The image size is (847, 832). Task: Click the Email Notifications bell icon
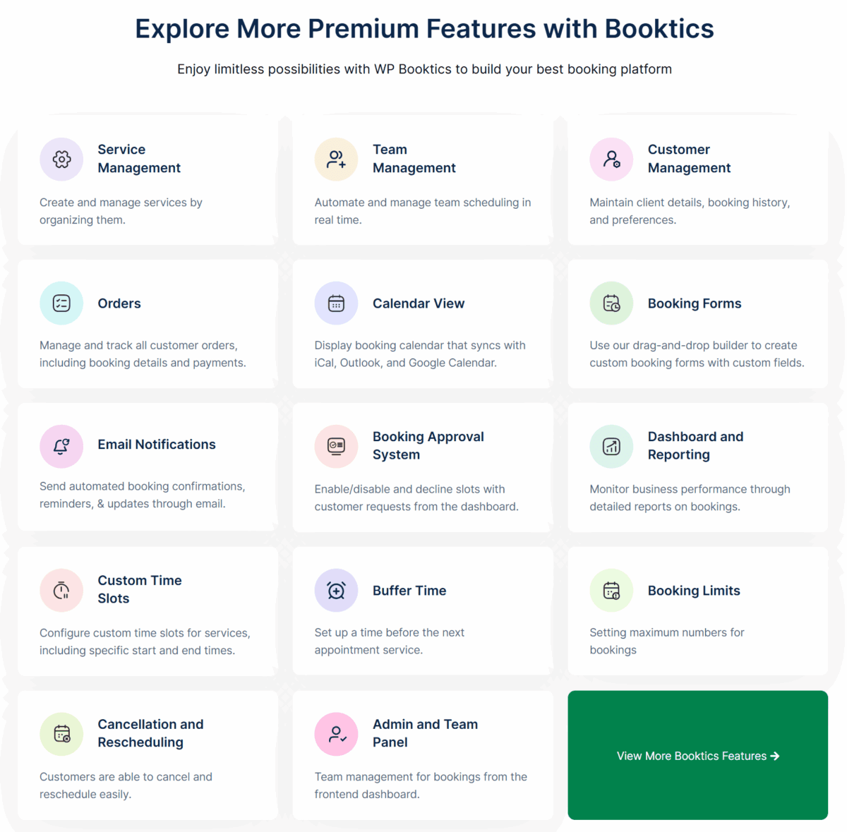[61, 446]
